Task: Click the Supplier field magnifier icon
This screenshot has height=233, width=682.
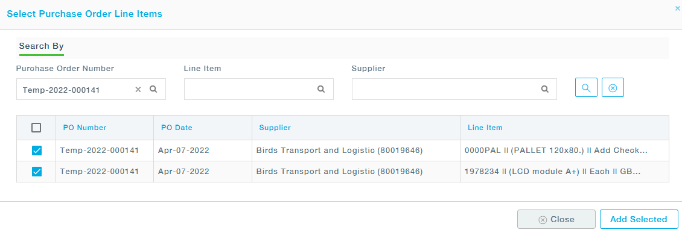Action: click(x=544, y=89)
